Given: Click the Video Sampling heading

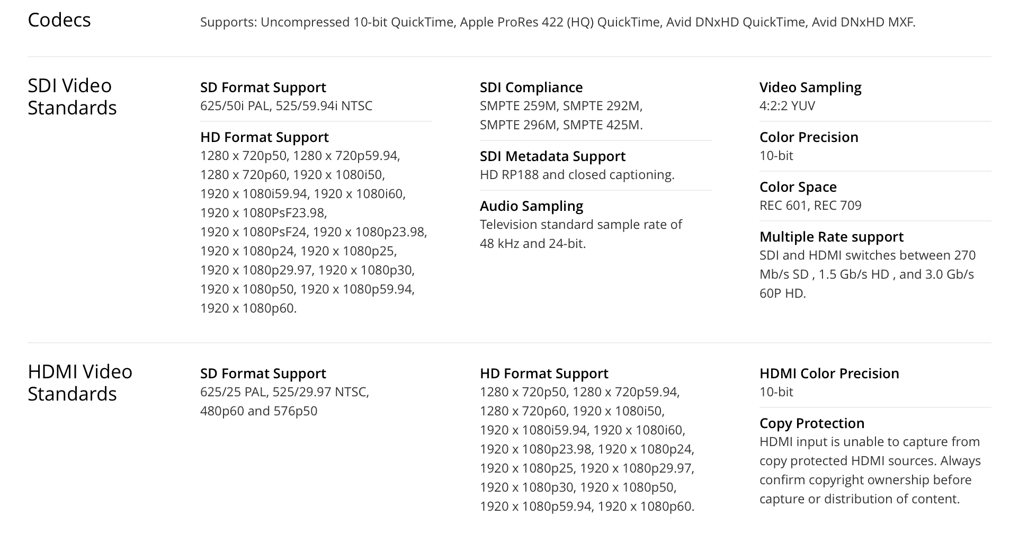Looking at the screenshot, I should 810,87.
